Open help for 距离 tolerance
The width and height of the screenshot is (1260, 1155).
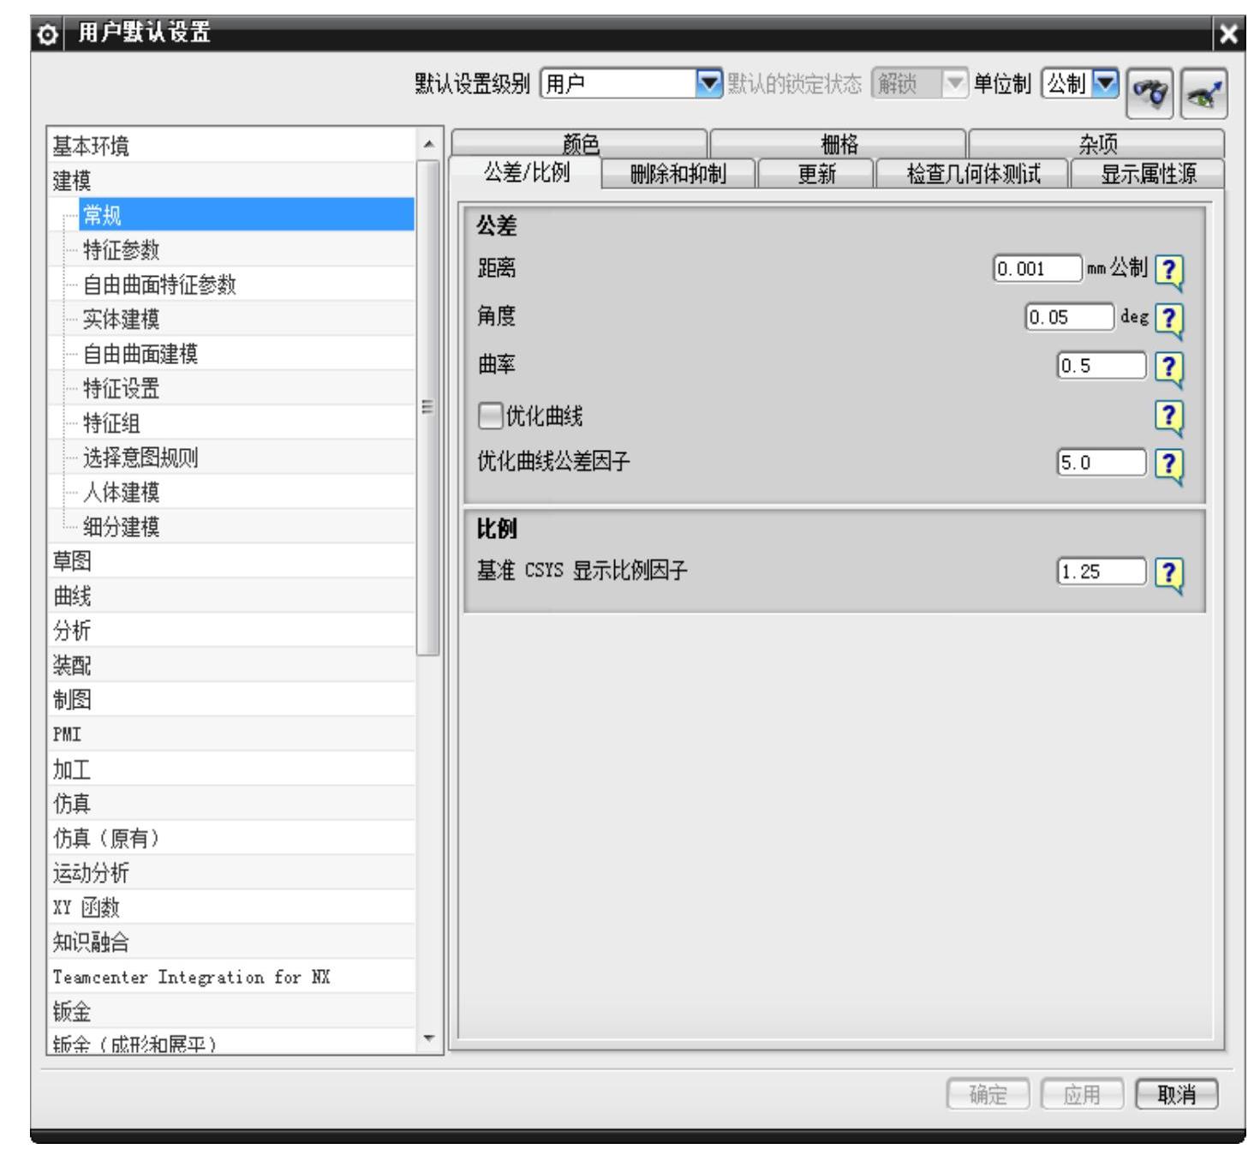pyautogui.click(x=1169, y=272)
